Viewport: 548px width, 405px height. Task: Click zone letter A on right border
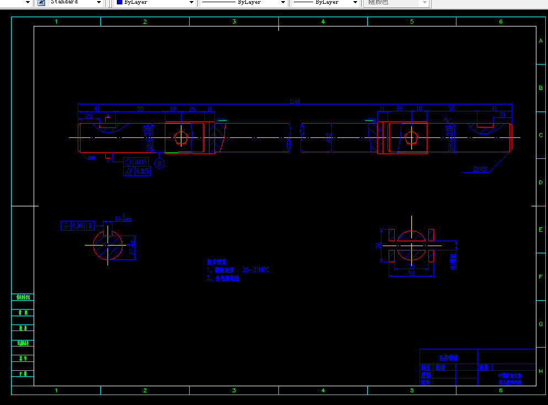click(x=541, y=41)
